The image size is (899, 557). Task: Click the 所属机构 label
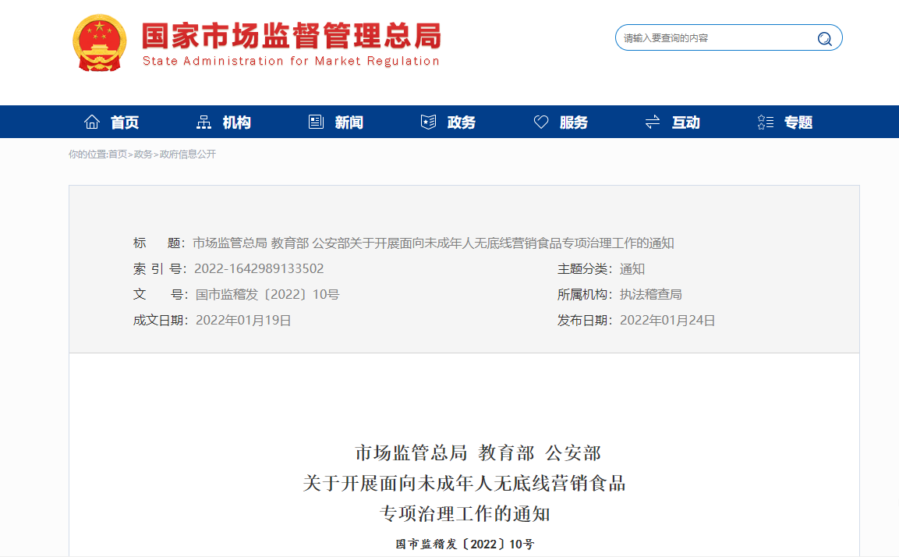point(585,294)
